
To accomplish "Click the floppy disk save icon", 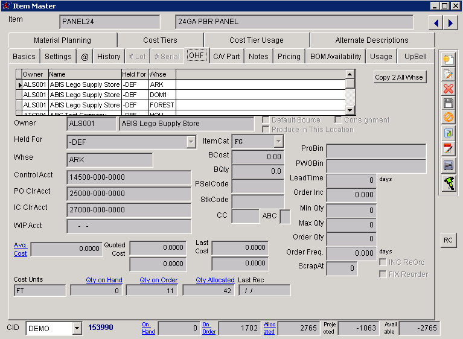I will click(x=448, y=103).
